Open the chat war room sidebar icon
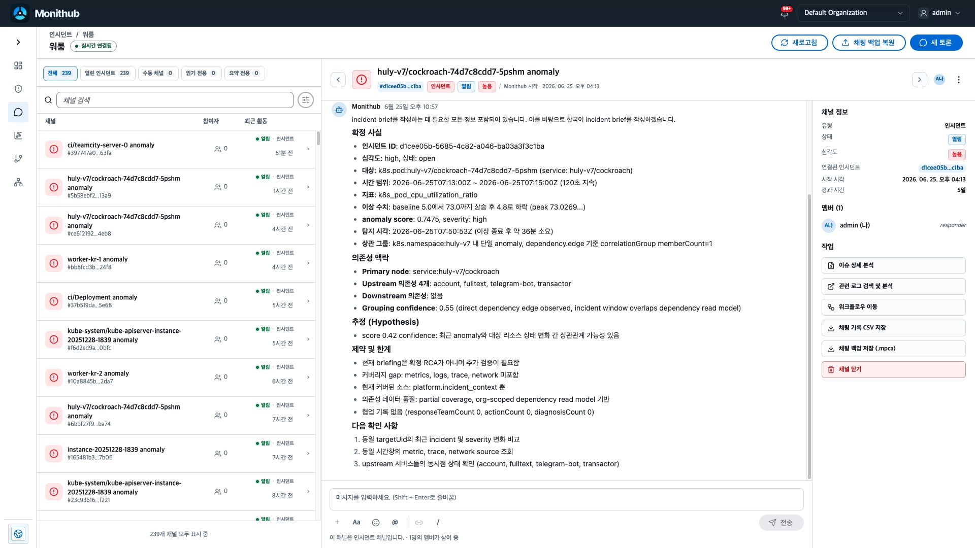 18,112
